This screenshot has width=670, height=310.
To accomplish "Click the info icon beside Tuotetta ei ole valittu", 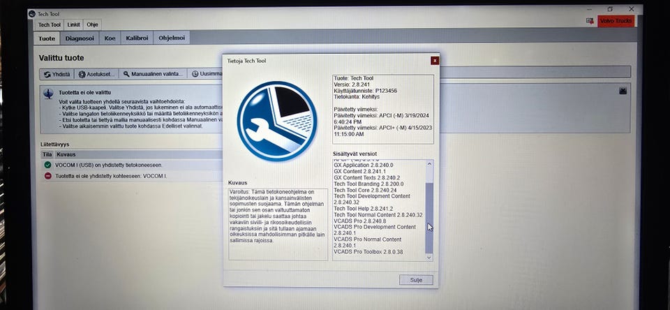I will (x=48, y=94).
